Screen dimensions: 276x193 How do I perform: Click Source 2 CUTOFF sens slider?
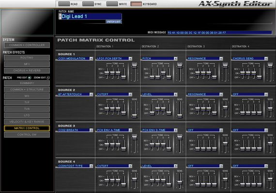[x=134, y=116]
